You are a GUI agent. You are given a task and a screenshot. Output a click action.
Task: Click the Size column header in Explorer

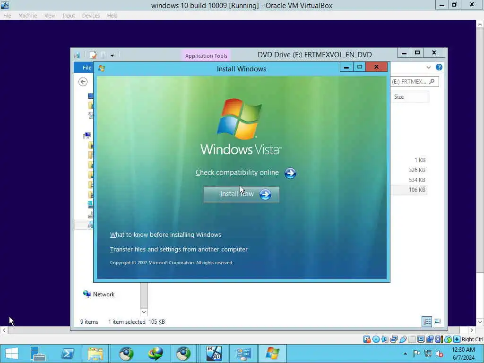pyautogui.click(x=410, y=97)
